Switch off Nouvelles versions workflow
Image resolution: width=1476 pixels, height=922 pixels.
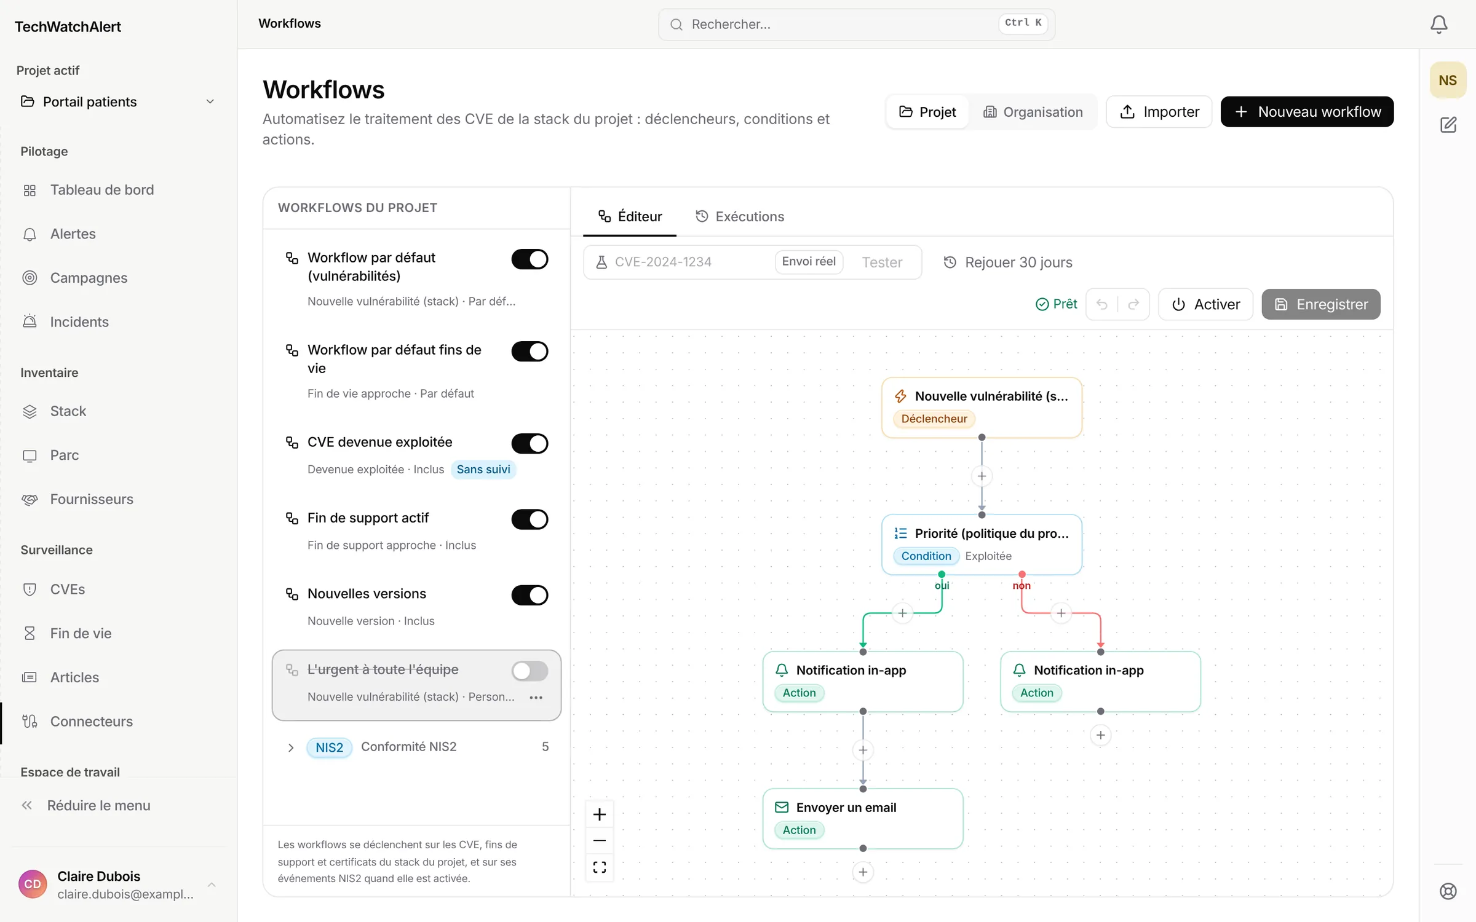point(530,595)
